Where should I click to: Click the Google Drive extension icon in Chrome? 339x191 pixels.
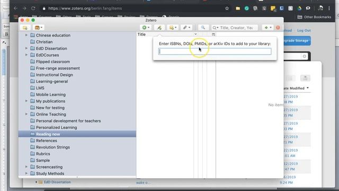pyautogui.click(x=299, y=8)
